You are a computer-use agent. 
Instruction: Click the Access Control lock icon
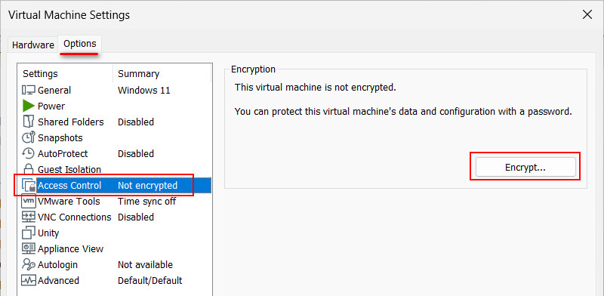[x=29, y=186]
